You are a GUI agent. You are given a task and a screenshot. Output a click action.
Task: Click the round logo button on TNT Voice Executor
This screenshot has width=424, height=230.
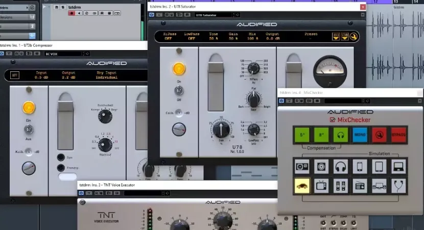click(x=82, y=202)
